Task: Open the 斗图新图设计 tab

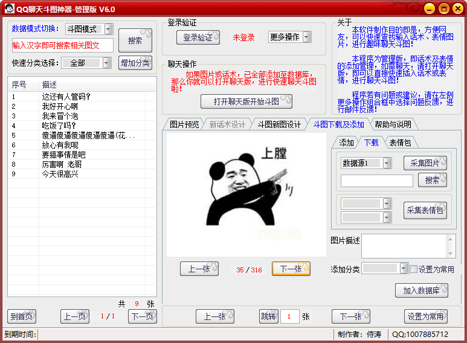Action: pos(279,124)
